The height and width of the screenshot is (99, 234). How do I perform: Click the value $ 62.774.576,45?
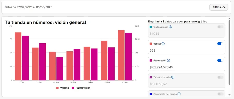pos(161,67)
